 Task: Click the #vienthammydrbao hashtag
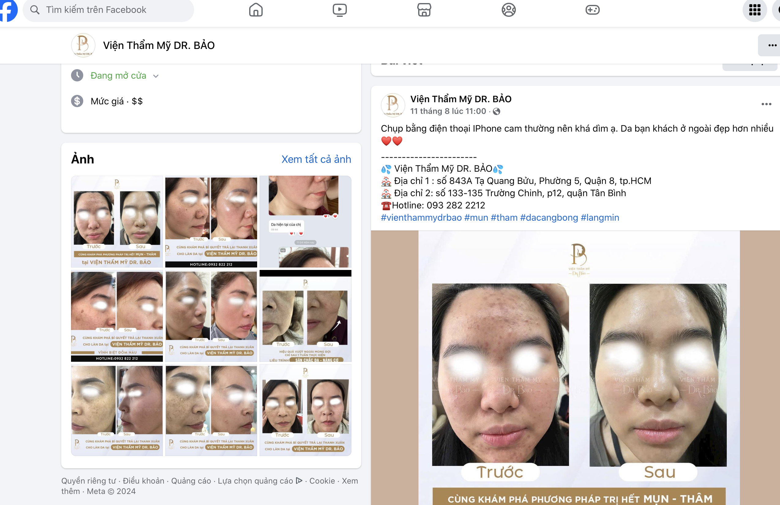point(421,218)
